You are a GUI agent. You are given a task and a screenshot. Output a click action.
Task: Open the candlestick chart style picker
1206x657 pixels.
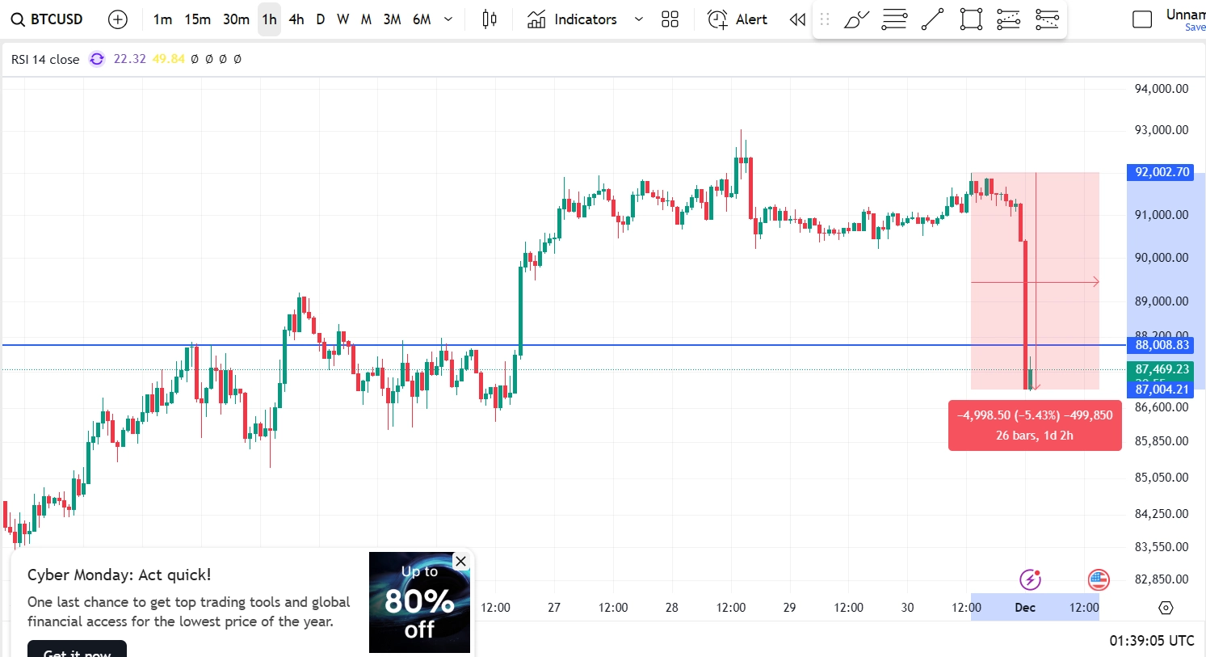pyautogui.click(x=489, y=19)
